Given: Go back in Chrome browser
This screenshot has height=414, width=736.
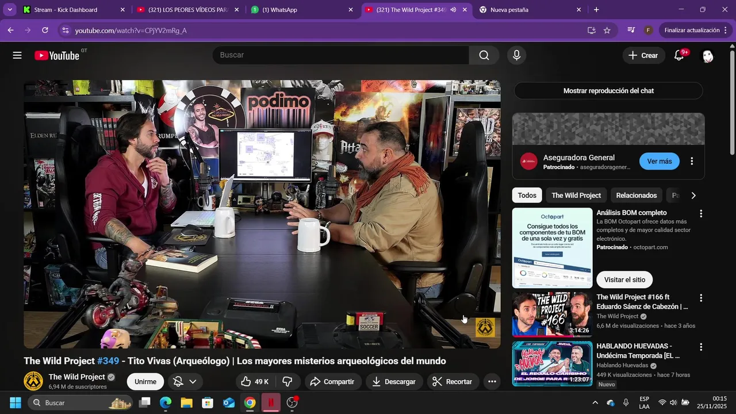Looking at the screenshot, I should coord(10,30).
